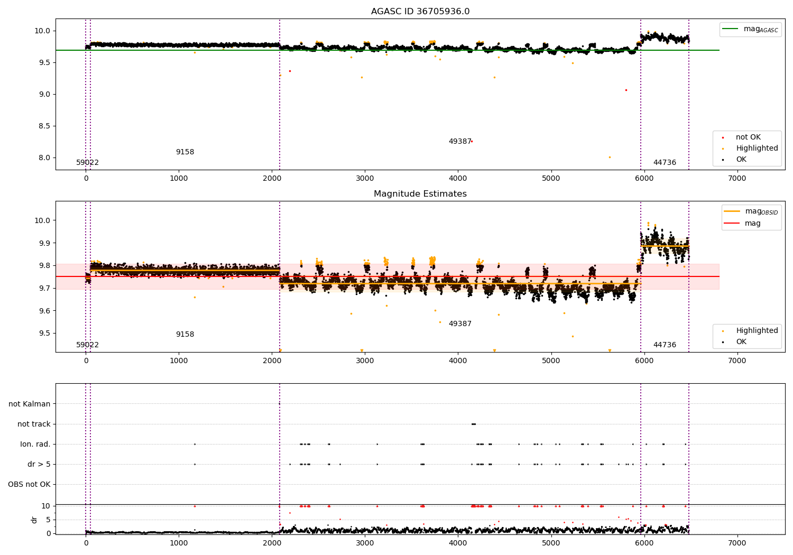Click the orange line sample beside mag OBSID

[732, 211]
